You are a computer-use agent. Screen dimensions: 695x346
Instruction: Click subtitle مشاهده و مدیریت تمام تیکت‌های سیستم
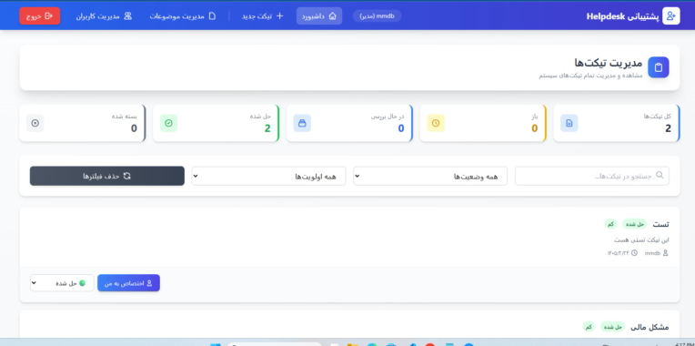pos(590,76)
